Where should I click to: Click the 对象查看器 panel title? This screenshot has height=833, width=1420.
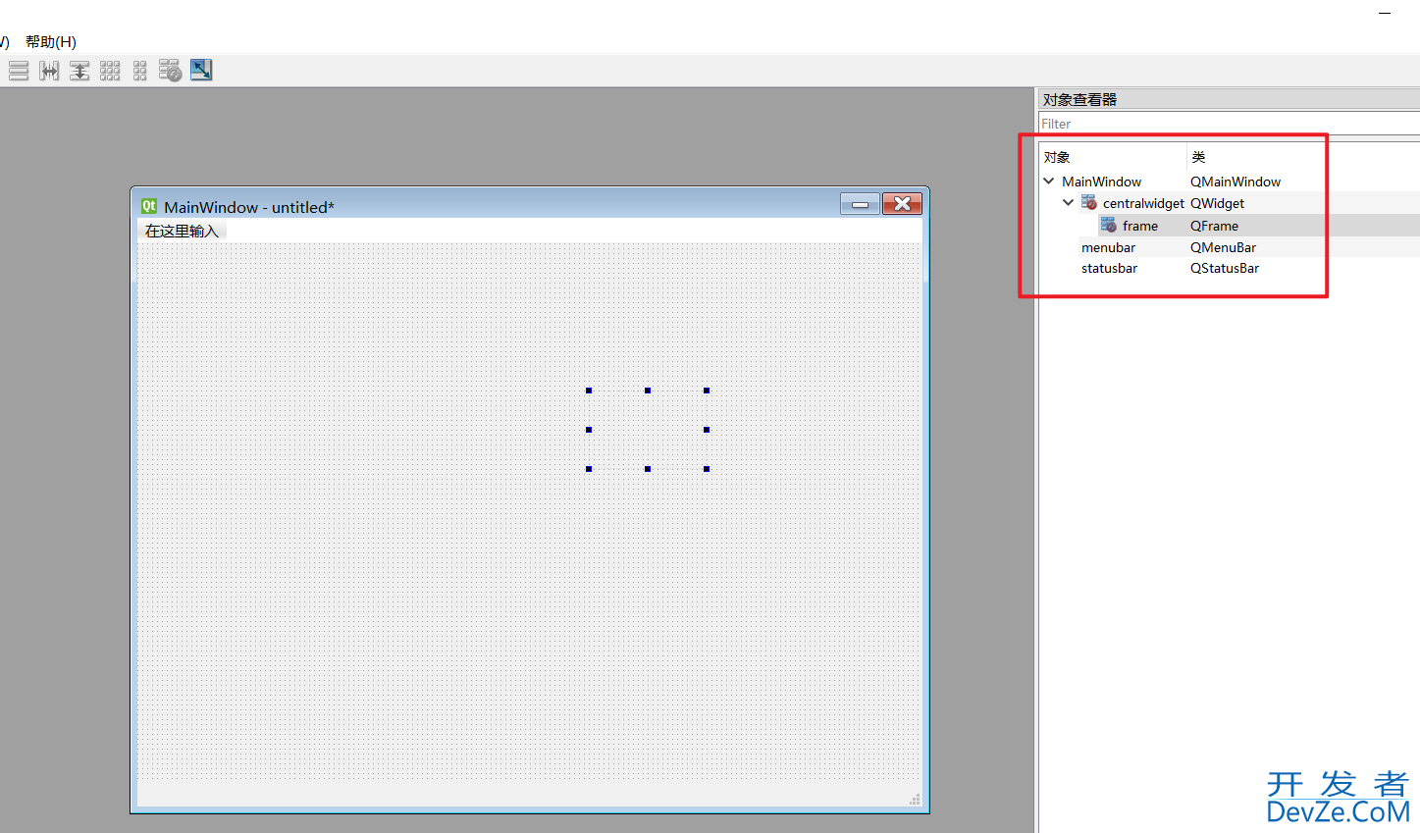click(1079, 99)
